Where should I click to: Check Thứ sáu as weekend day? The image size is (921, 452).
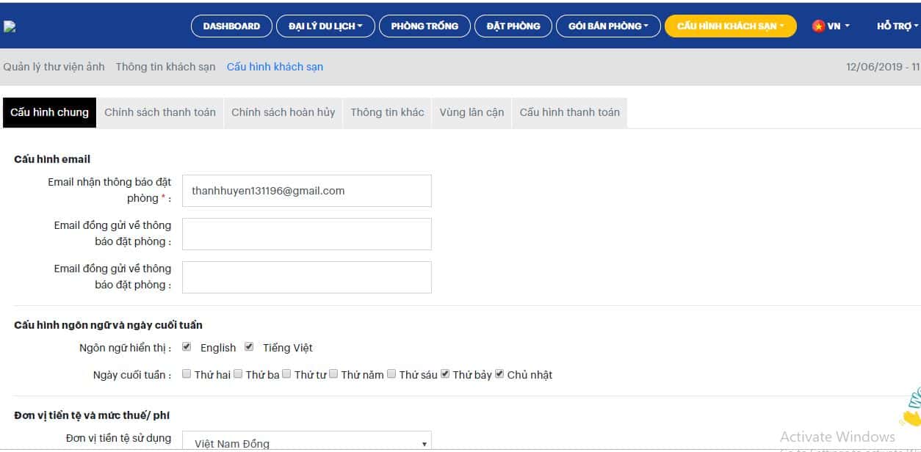coord(391,374)
